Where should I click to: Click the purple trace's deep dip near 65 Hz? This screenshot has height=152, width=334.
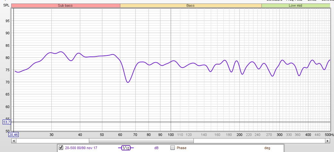coord(128,82)
